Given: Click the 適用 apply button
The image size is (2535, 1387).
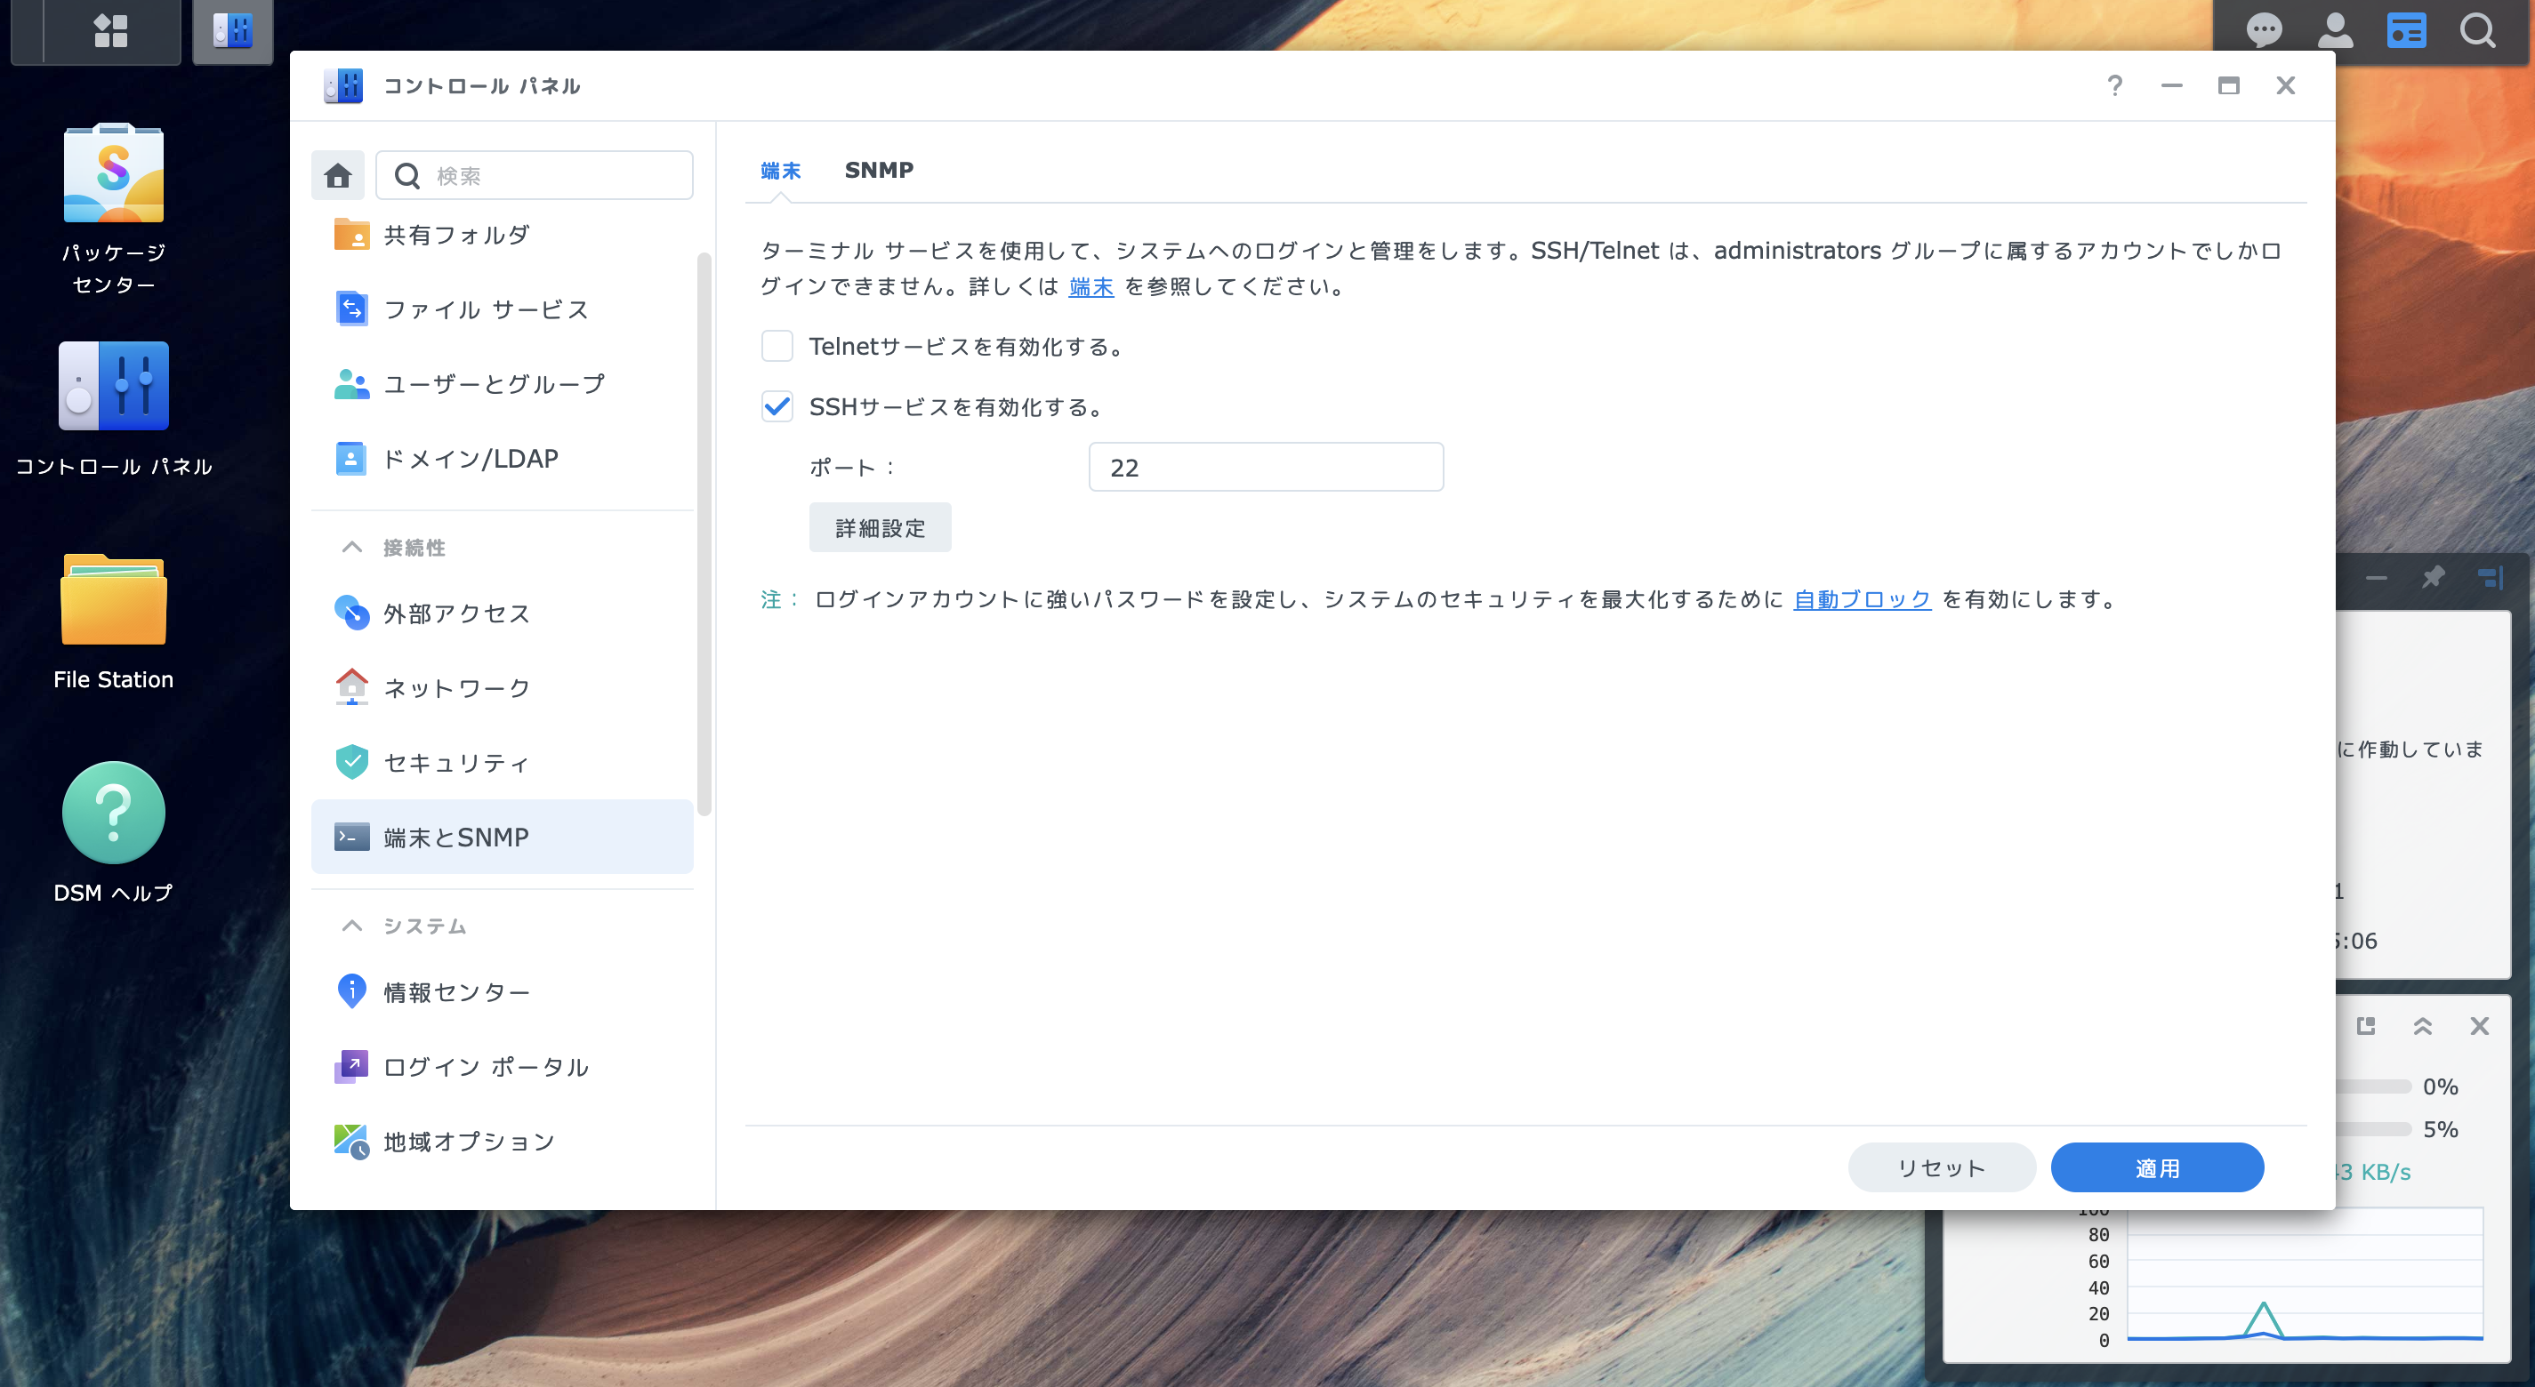Looking at the screenshot, I should point(2157,1167).
